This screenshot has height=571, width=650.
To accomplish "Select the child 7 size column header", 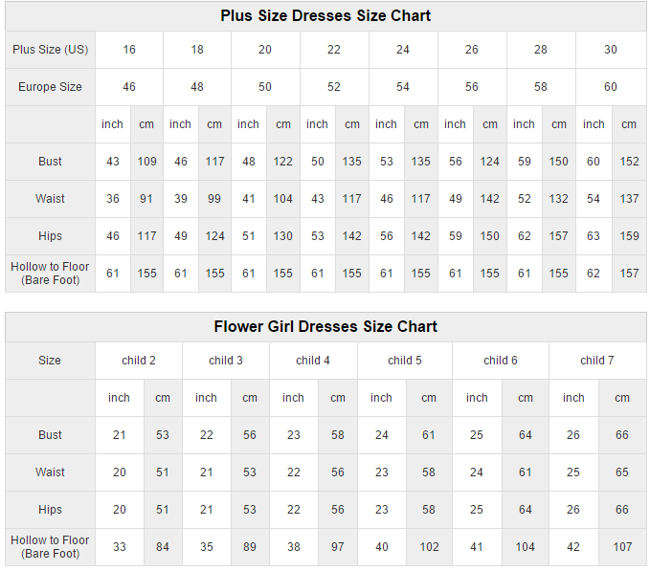I will [597, 361].
